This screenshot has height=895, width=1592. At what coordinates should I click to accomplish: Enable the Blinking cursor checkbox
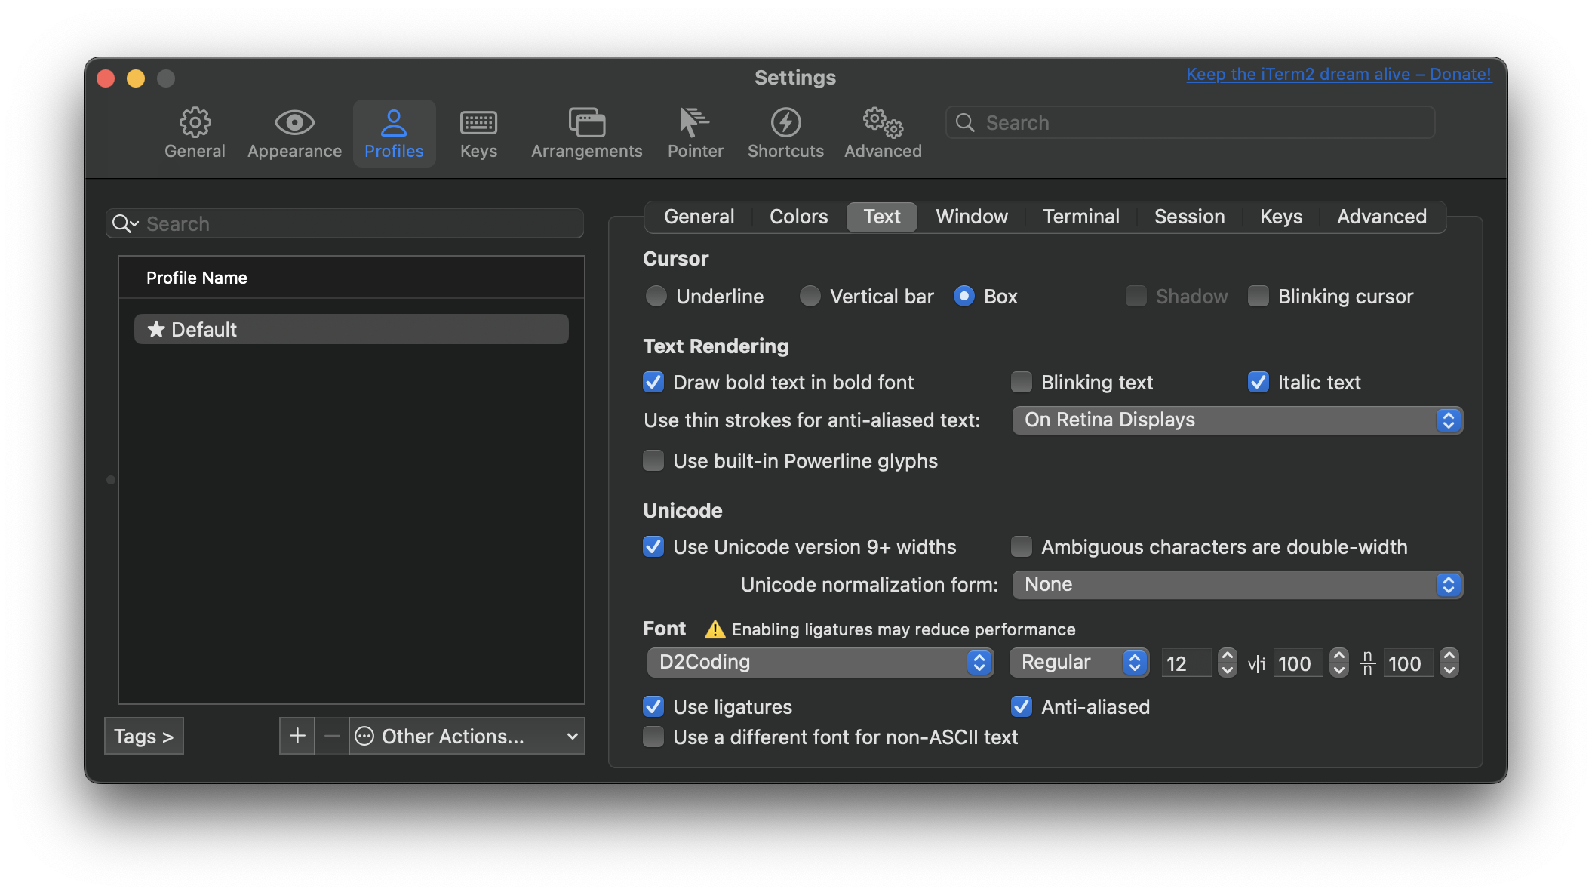click(x=1258, y=297)
